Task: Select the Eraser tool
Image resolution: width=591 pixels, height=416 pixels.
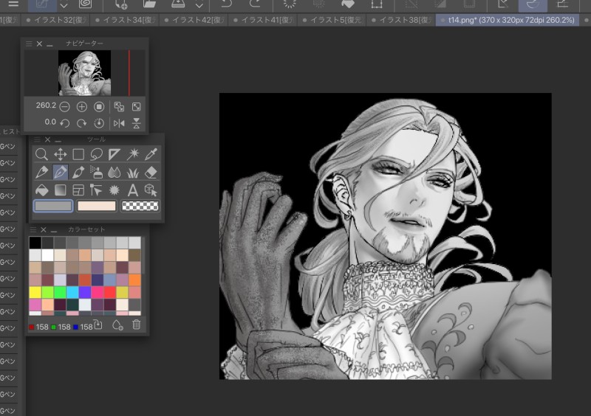Action: (x=151, y=173)
